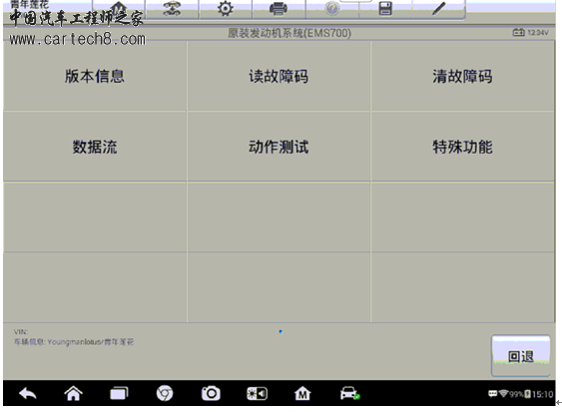Tap the camera screenshot icon
Screen dimensions: 562x412
211,393
